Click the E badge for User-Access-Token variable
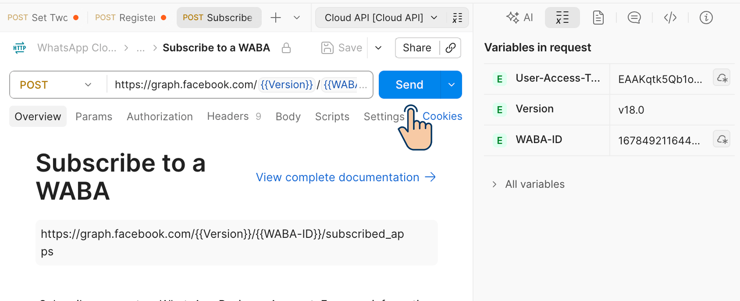This screenshot has width=740, height=301. [499, 79]
